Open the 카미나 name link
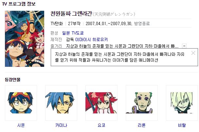 point(61,125)
